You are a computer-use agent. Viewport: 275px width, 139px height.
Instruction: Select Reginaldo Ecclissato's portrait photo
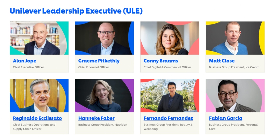[39, 96]
